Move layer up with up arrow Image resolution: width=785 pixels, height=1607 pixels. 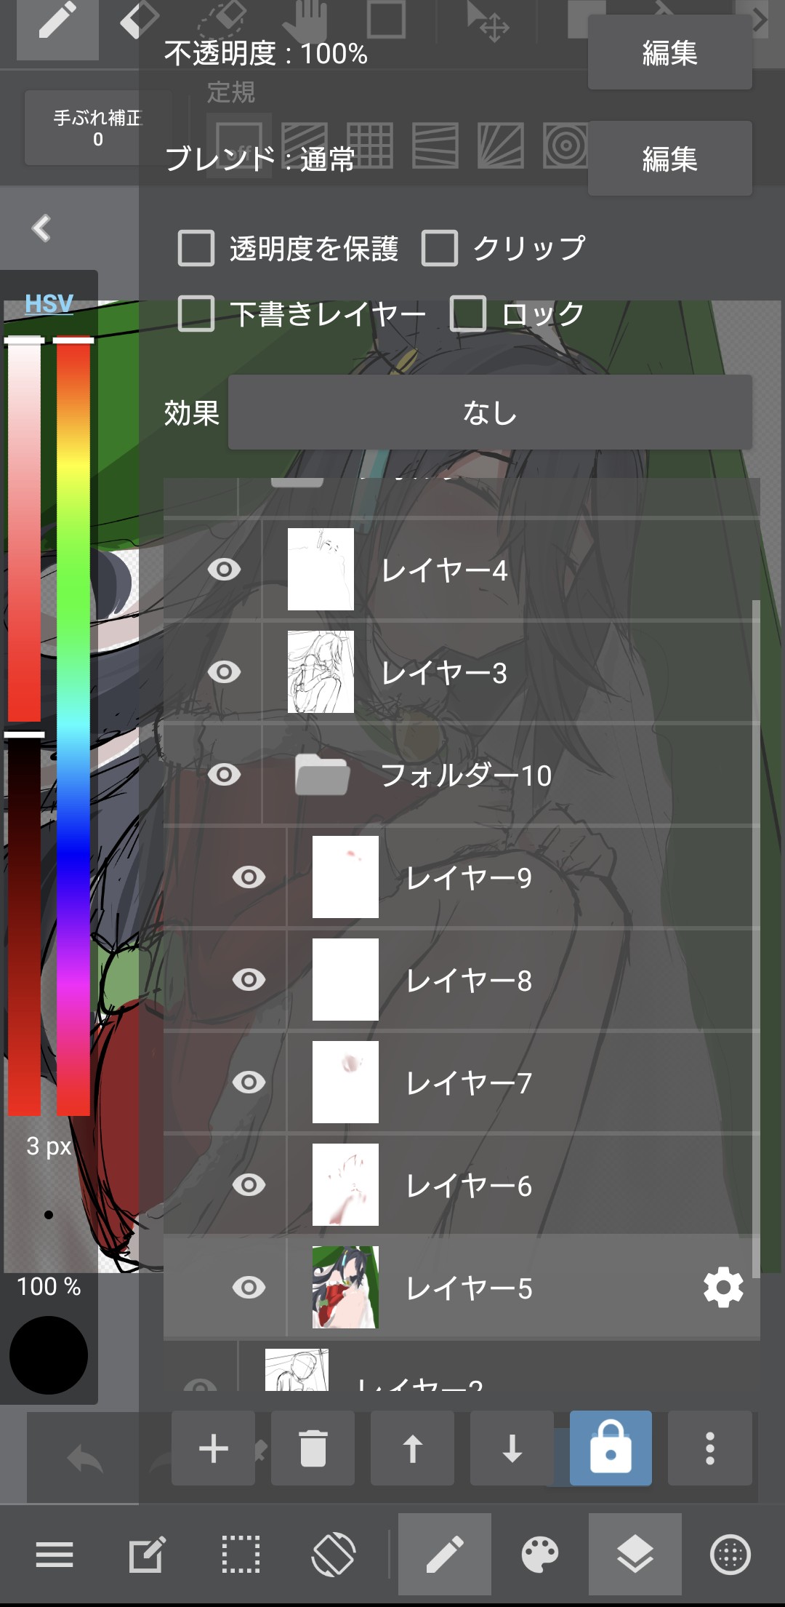(x=412, y=1448)
